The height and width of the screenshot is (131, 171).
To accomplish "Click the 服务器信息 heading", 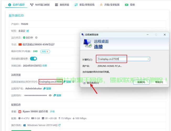I will pyautogui.click(x=16, y=15).
